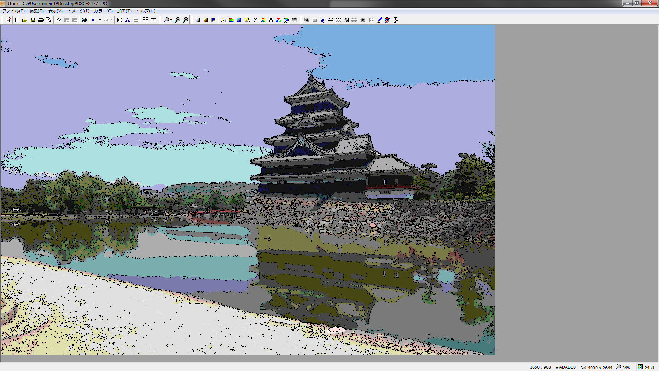Image resolution: width=659 pixels, height=371 pixels.
Task: Open the magnifier zoom level dropdown
Action: pyautogui.click(x=171, y=20)
